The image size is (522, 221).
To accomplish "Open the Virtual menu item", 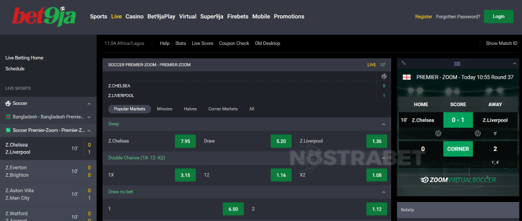I will [x=188, y=17].
